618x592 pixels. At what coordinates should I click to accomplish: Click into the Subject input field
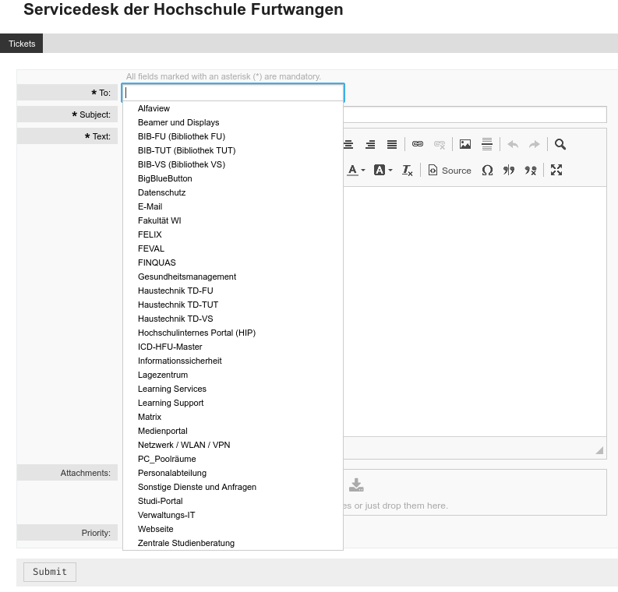tap(475, 115)
